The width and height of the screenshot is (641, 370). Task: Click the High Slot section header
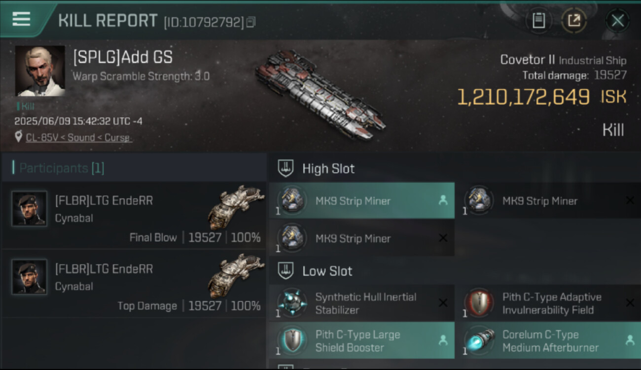pyautogui.click(x=328, y=169)
